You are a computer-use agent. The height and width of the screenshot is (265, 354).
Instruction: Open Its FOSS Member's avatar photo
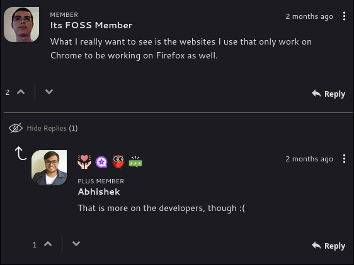point(21,24)
